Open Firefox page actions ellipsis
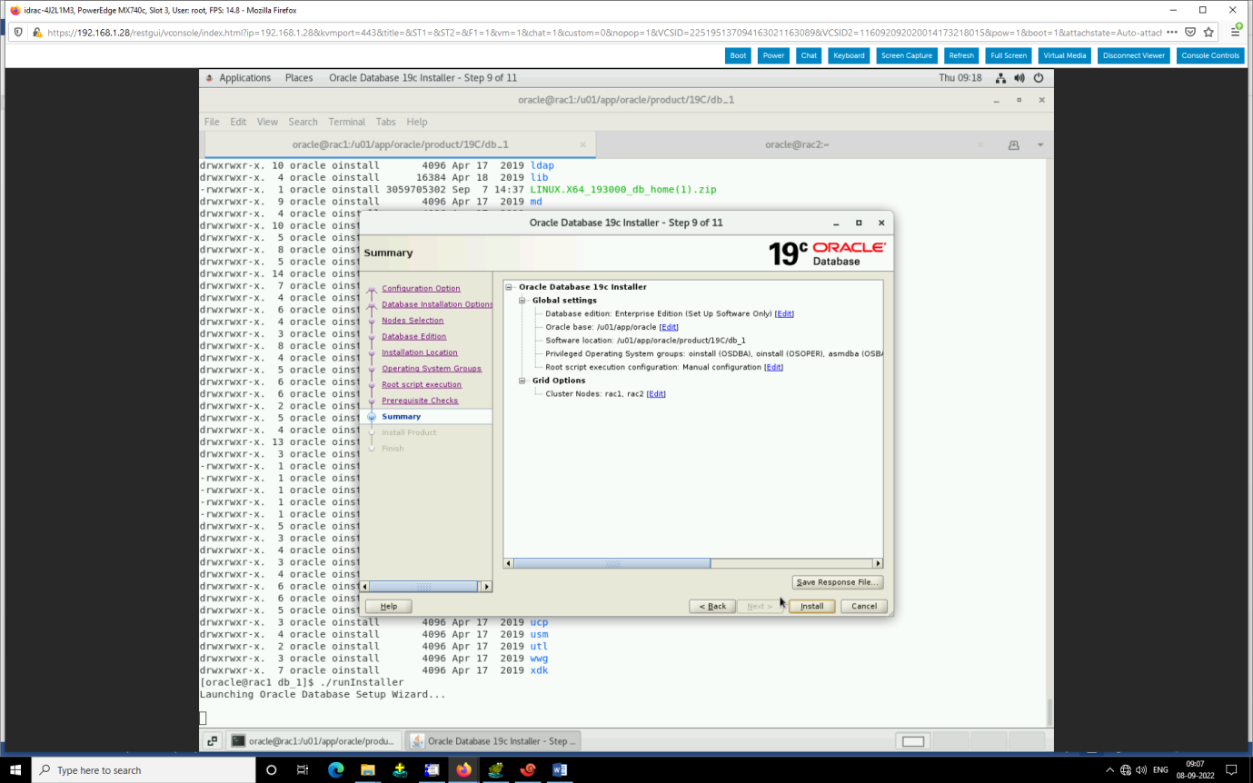This screenshot has height=783, width=1253. (x=1172, y=32)
